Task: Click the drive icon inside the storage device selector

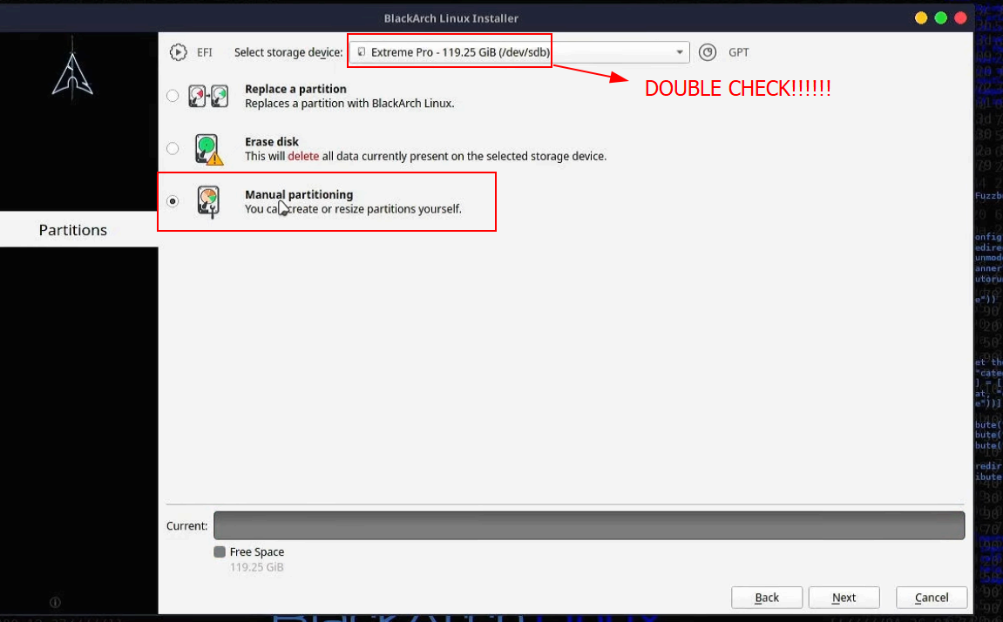Action: [x=361, y=51]
